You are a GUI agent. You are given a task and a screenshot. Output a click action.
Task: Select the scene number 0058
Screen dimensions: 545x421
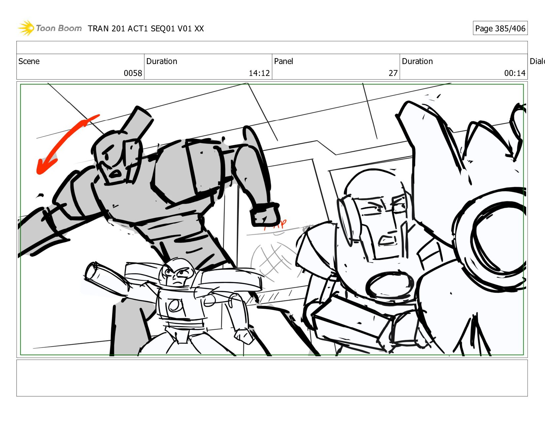pos(133,73)
